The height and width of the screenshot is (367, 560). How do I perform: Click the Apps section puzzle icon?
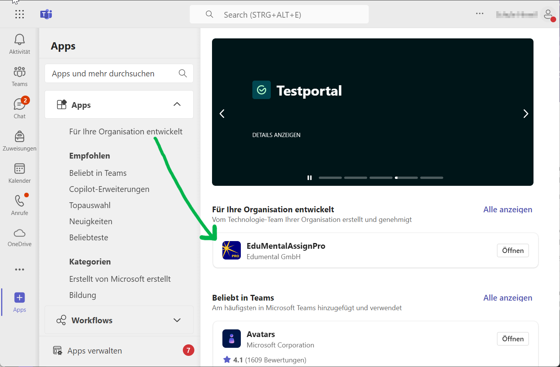pos(61,104)
